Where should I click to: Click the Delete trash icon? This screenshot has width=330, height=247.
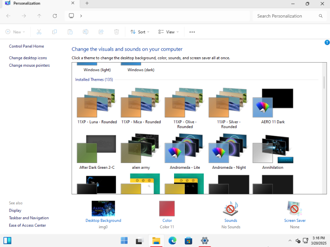tap(116, 32)
